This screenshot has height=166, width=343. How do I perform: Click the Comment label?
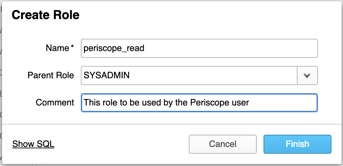(x=55, y=102)
